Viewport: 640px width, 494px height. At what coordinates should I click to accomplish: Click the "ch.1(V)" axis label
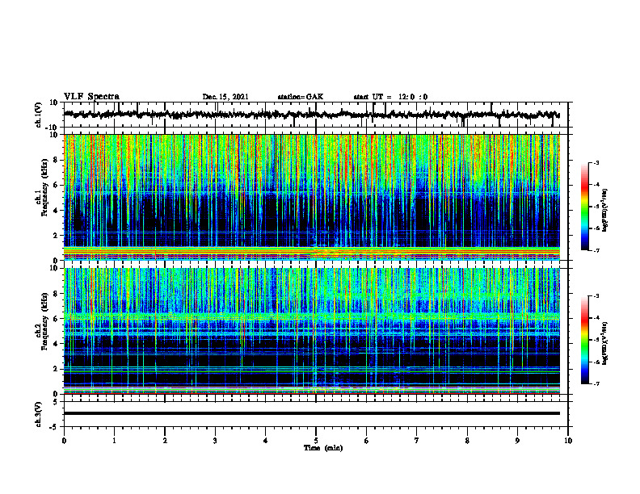click(x=39, y=115)
